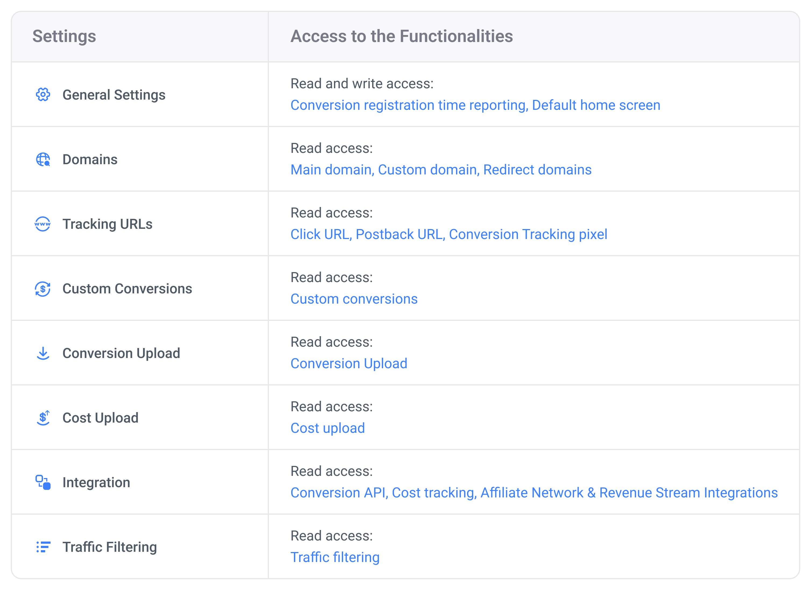811x590 pixels.
Task: Click Access to the Functionalities header
Action: (401, 36)
